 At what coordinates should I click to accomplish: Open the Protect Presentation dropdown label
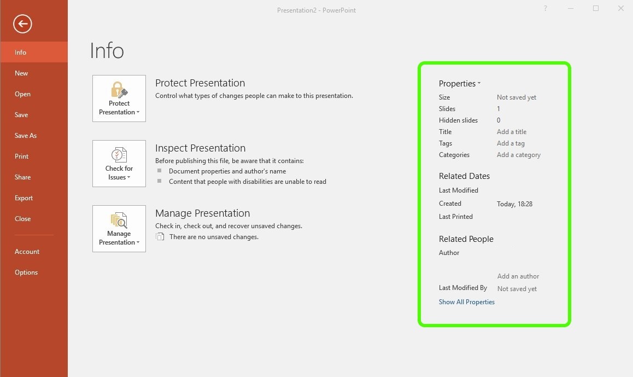(x=119, y=108)
